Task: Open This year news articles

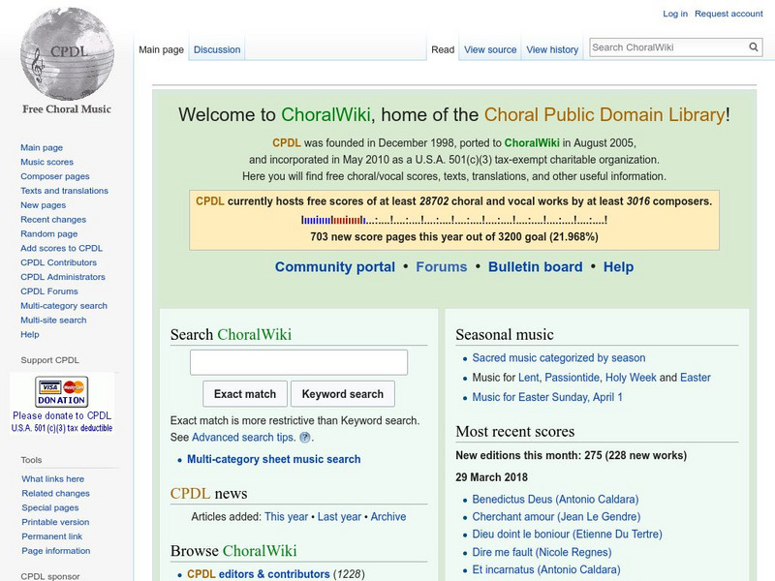Action: [286, 516]
